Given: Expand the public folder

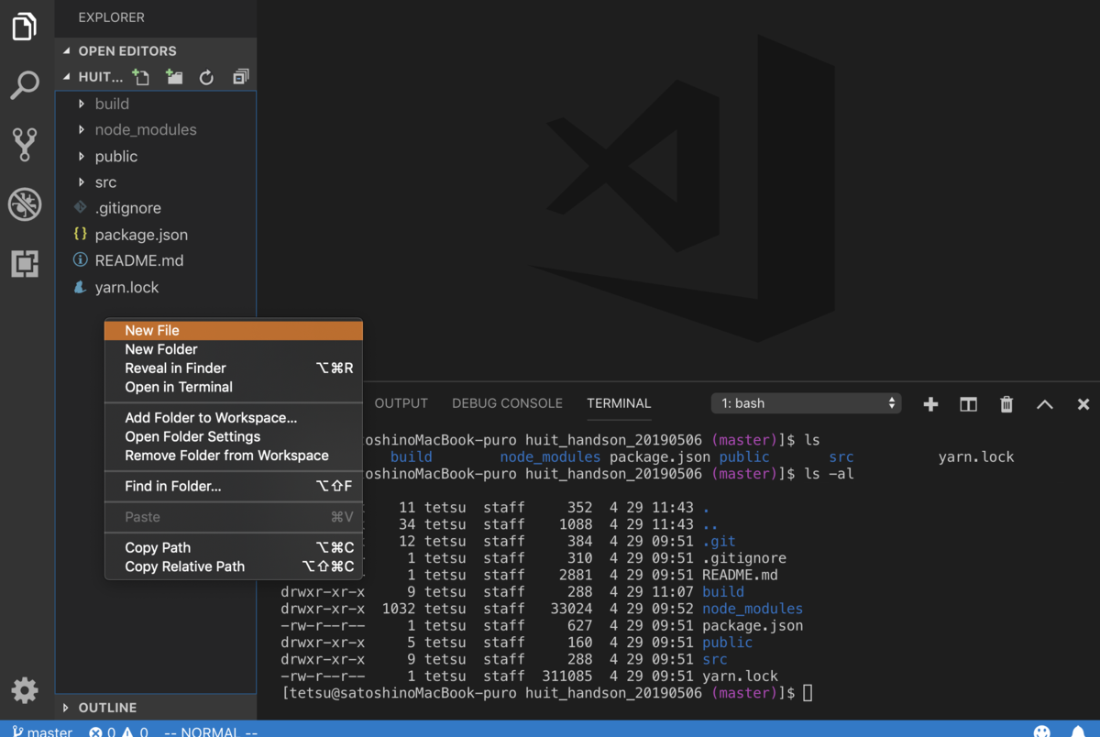Looking at the screenshot, I should [x=156, y=156].
